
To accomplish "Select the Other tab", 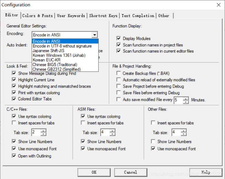I will (x=165, y=16).
